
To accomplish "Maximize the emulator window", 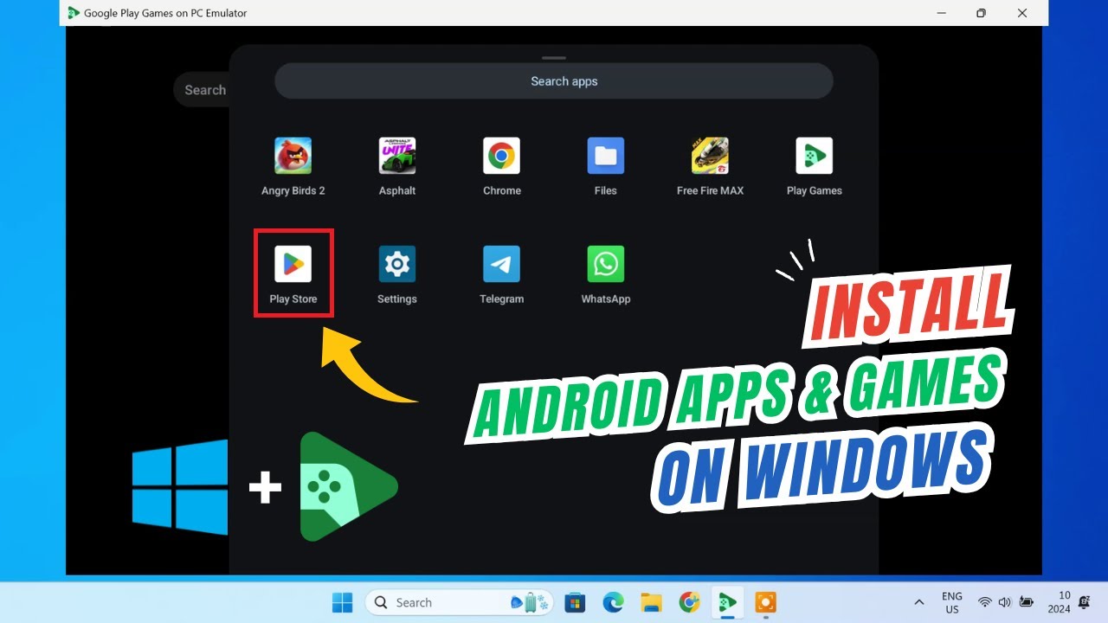I will (x=981, y=13).
